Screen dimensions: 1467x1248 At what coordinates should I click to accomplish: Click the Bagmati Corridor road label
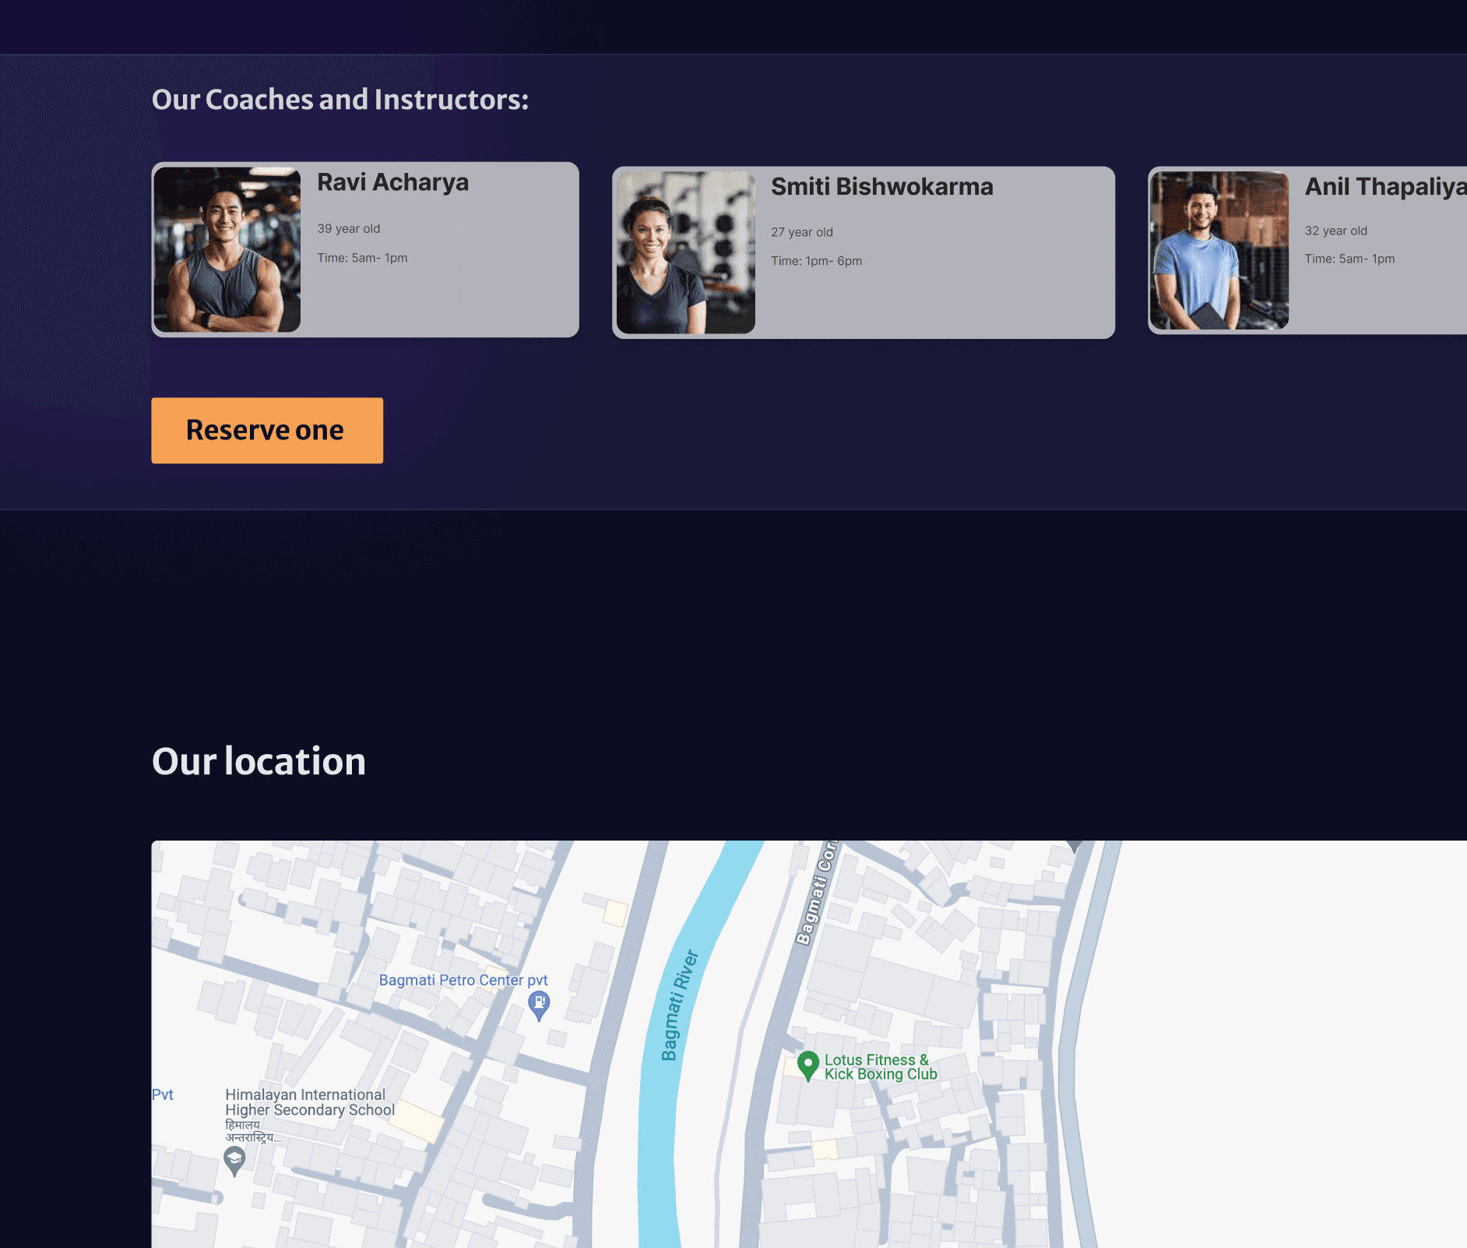tap(814, 896)
